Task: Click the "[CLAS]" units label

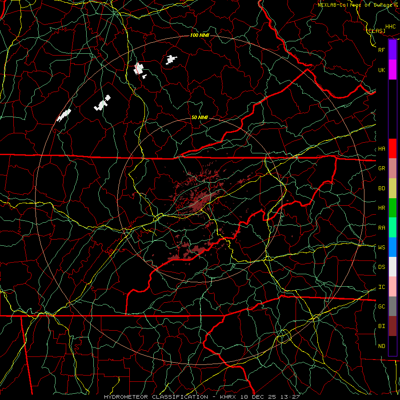Action: coord(376,31)
